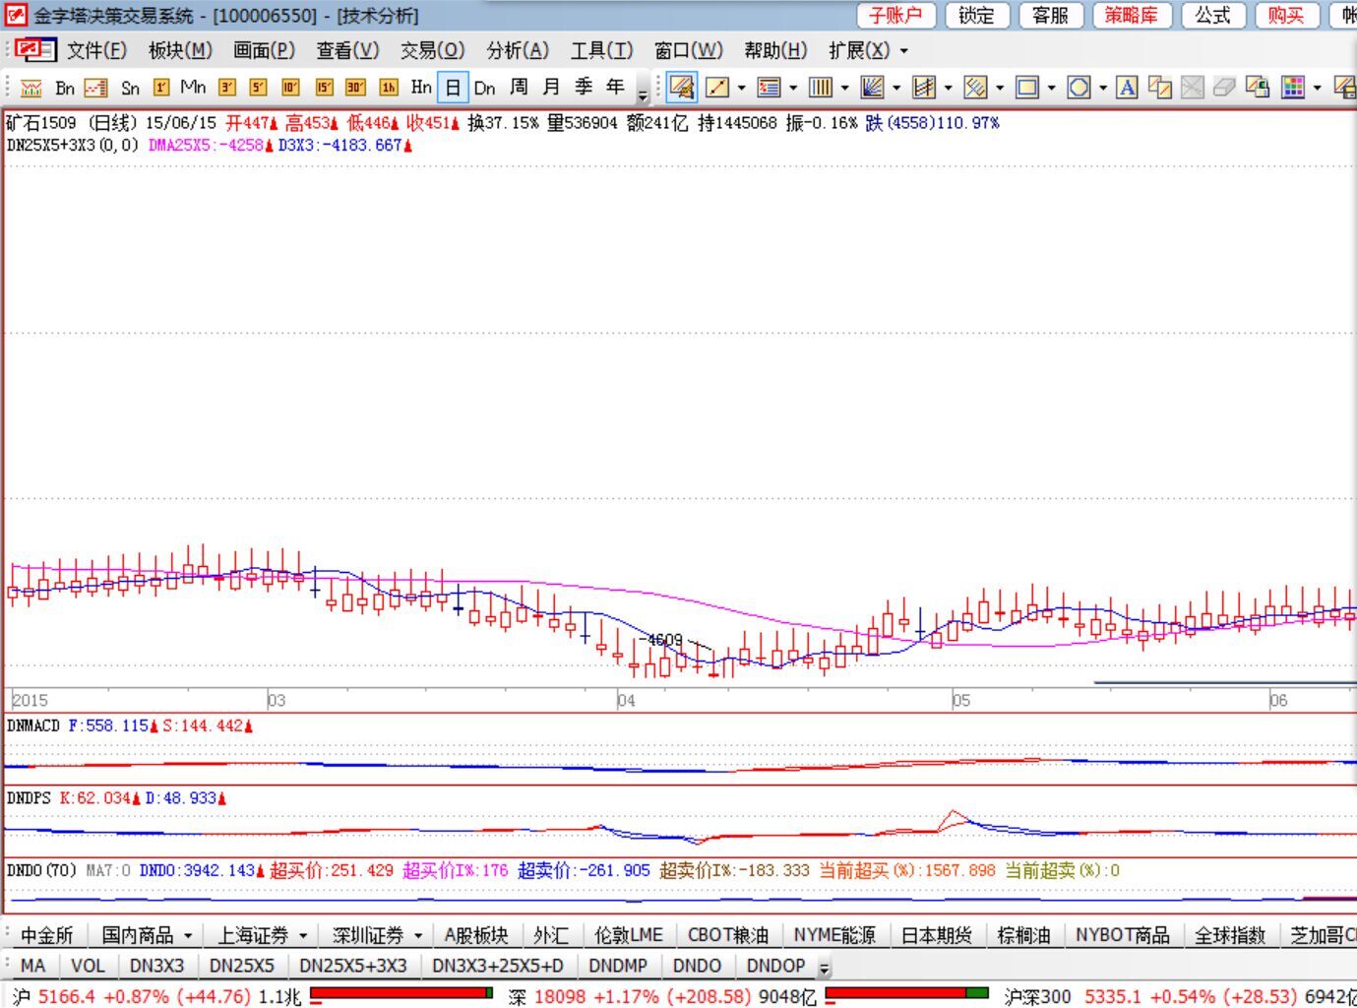
Task: Switch to yearly (年) chart period
Action: [615, 88]
